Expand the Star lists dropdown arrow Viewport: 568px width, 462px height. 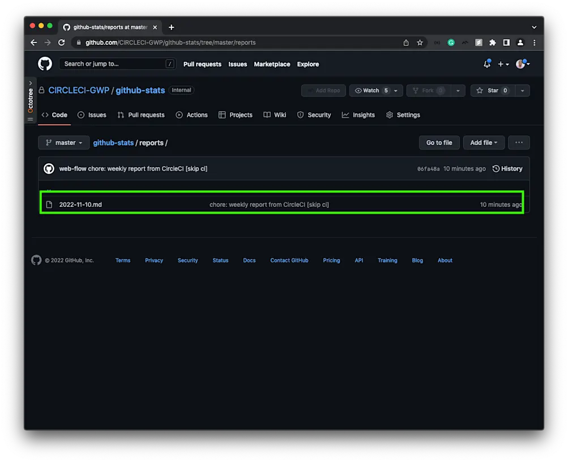click(x=522, y=90)
